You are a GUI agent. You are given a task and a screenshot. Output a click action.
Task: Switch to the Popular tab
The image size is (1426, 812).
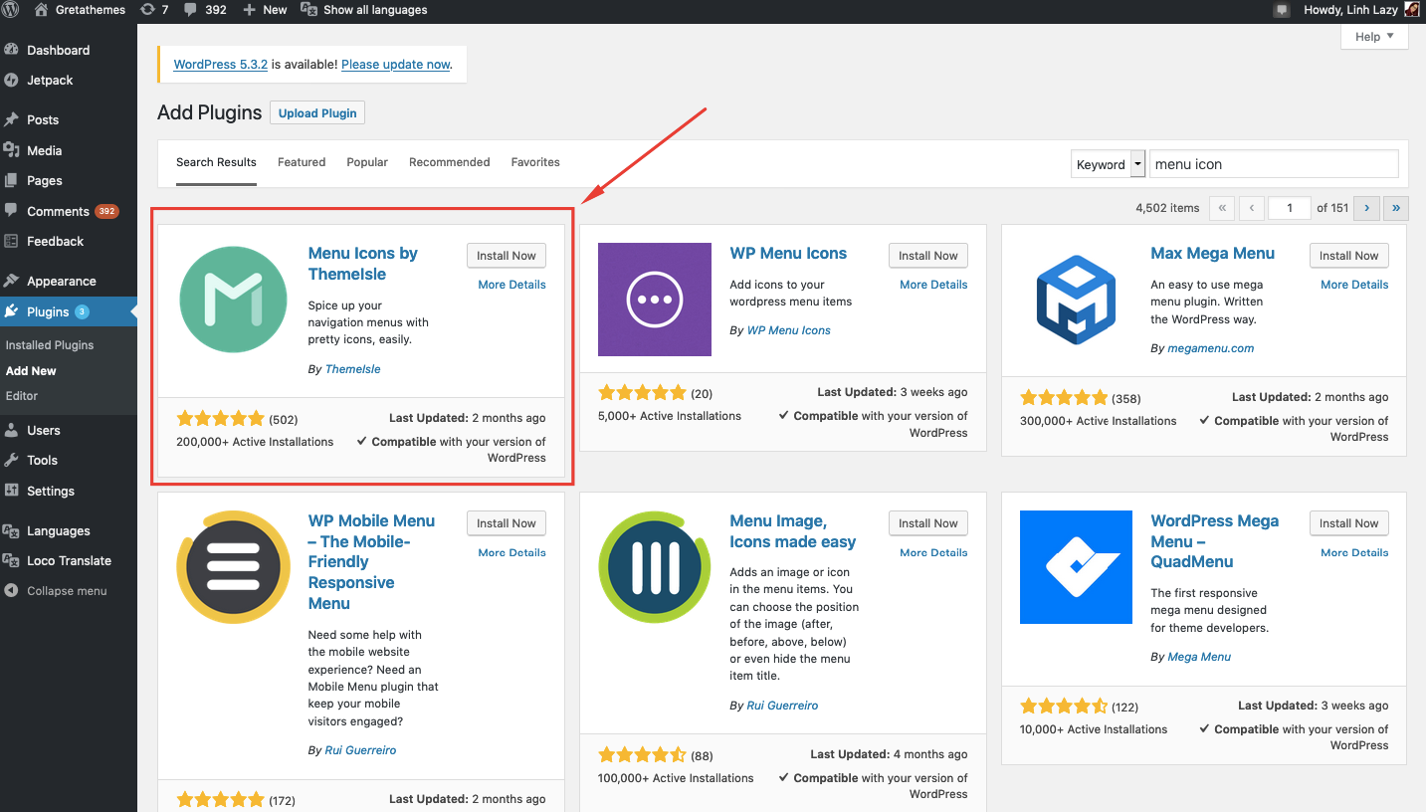click(x=367, y=162)
